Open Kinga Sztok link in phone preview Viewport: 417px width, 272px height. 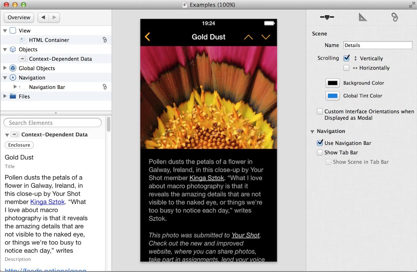click(207, 178)
